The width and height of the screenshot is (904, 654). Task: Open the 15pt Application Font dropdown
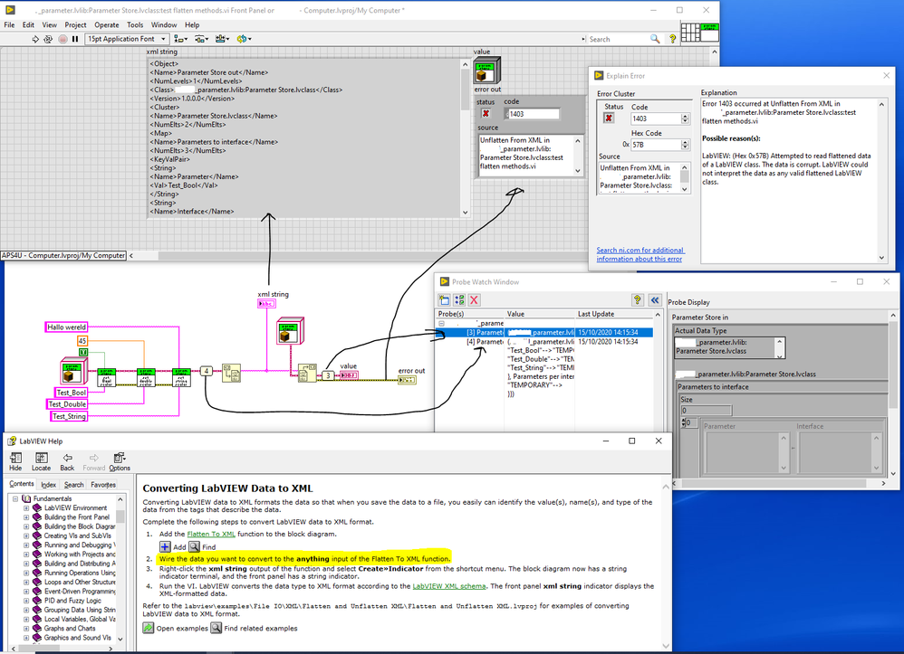[127, 39]
